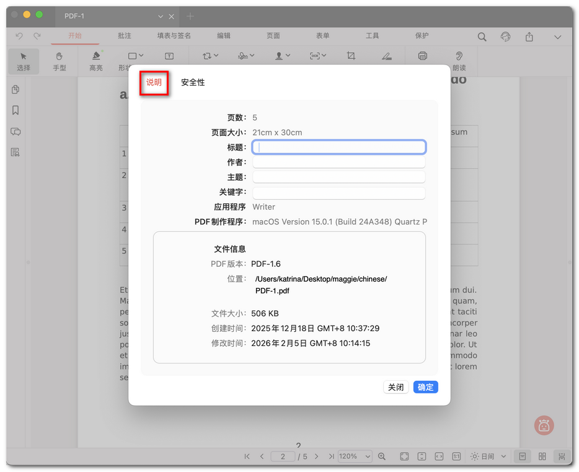Click the share icon in the title bar

click(x=529, y=37)
